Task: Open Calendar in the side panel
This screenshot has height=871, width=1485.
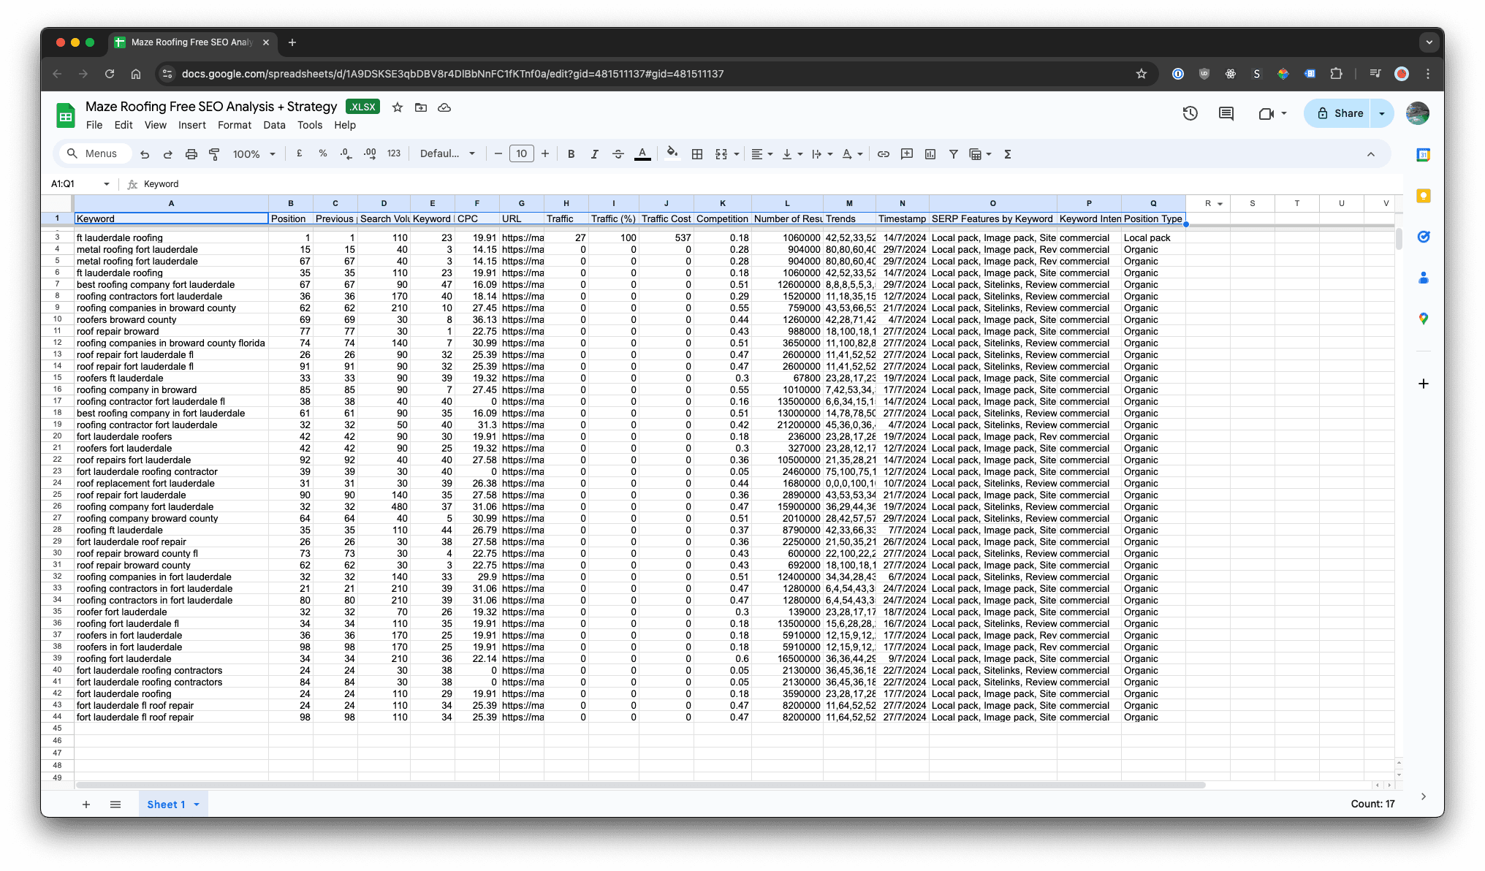Action: (x=1423, y=155)
